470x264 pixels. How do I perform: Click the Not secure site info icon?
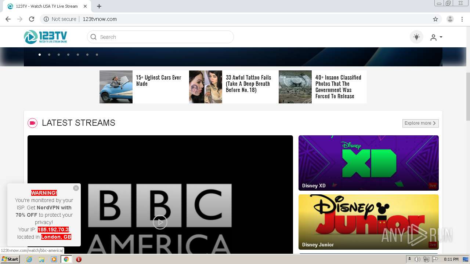coord(46,19)
